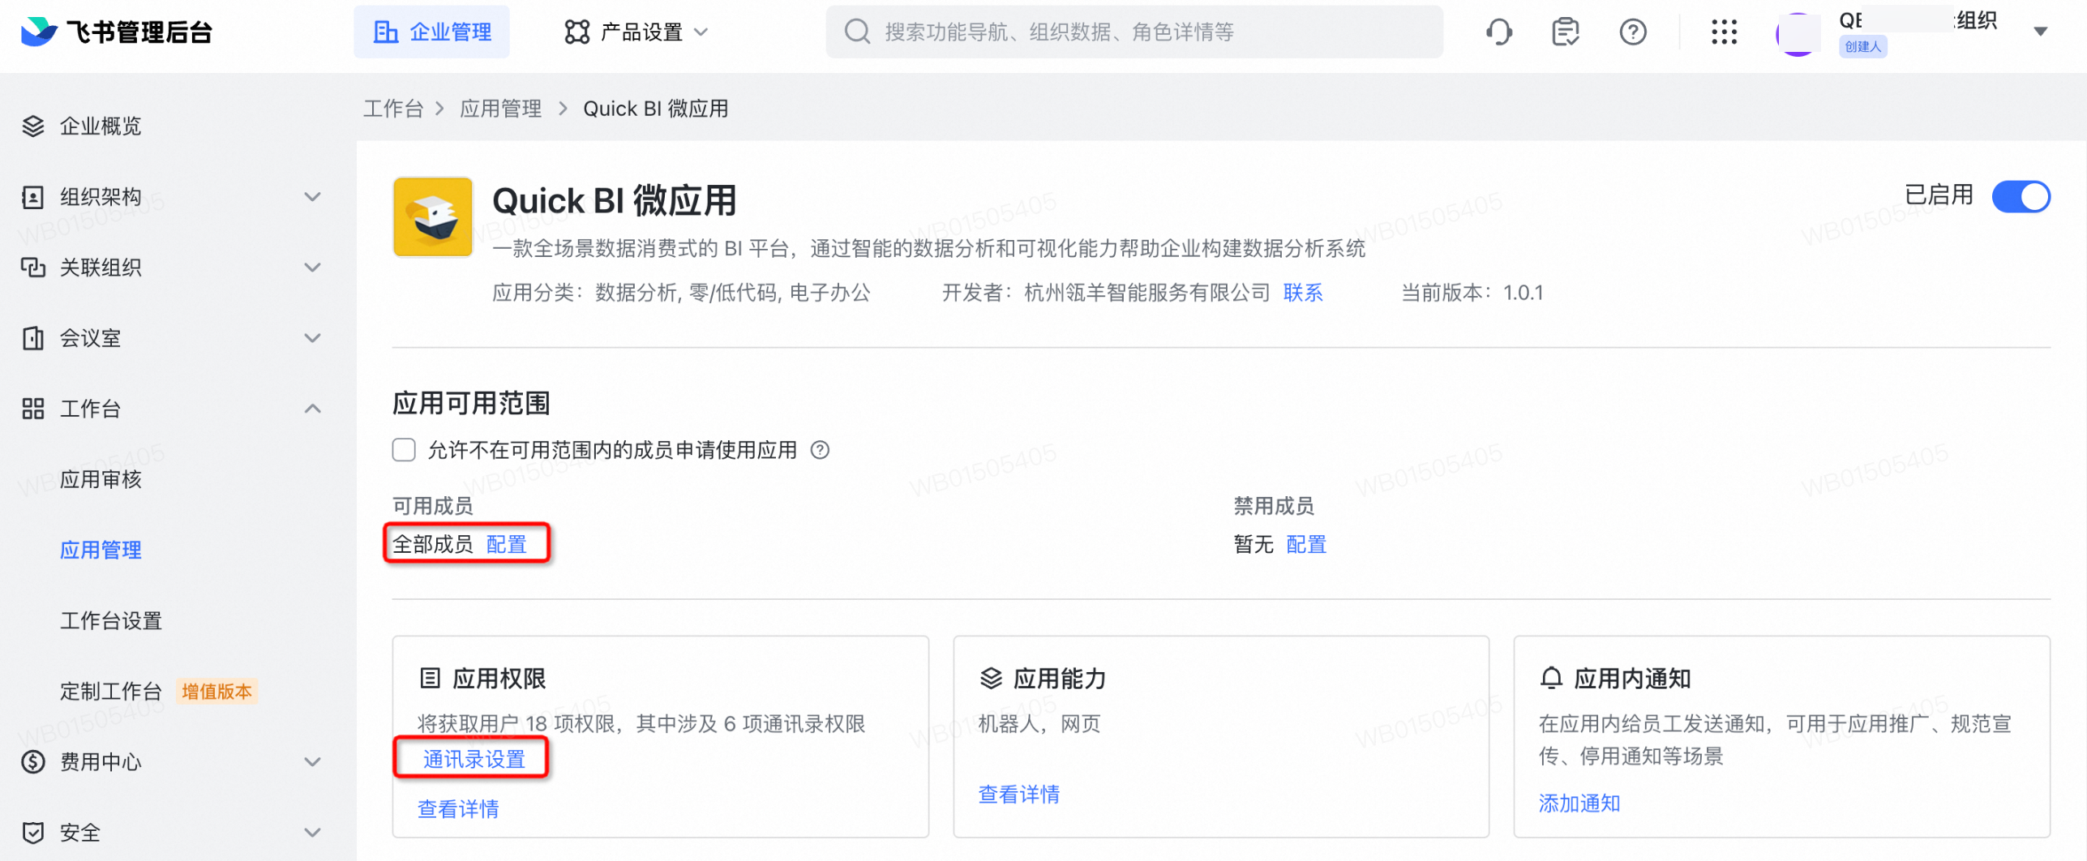Click the 当前版本: 1.0.1 text
The height and width of the screenshot is (861, 2087).
1472,293
